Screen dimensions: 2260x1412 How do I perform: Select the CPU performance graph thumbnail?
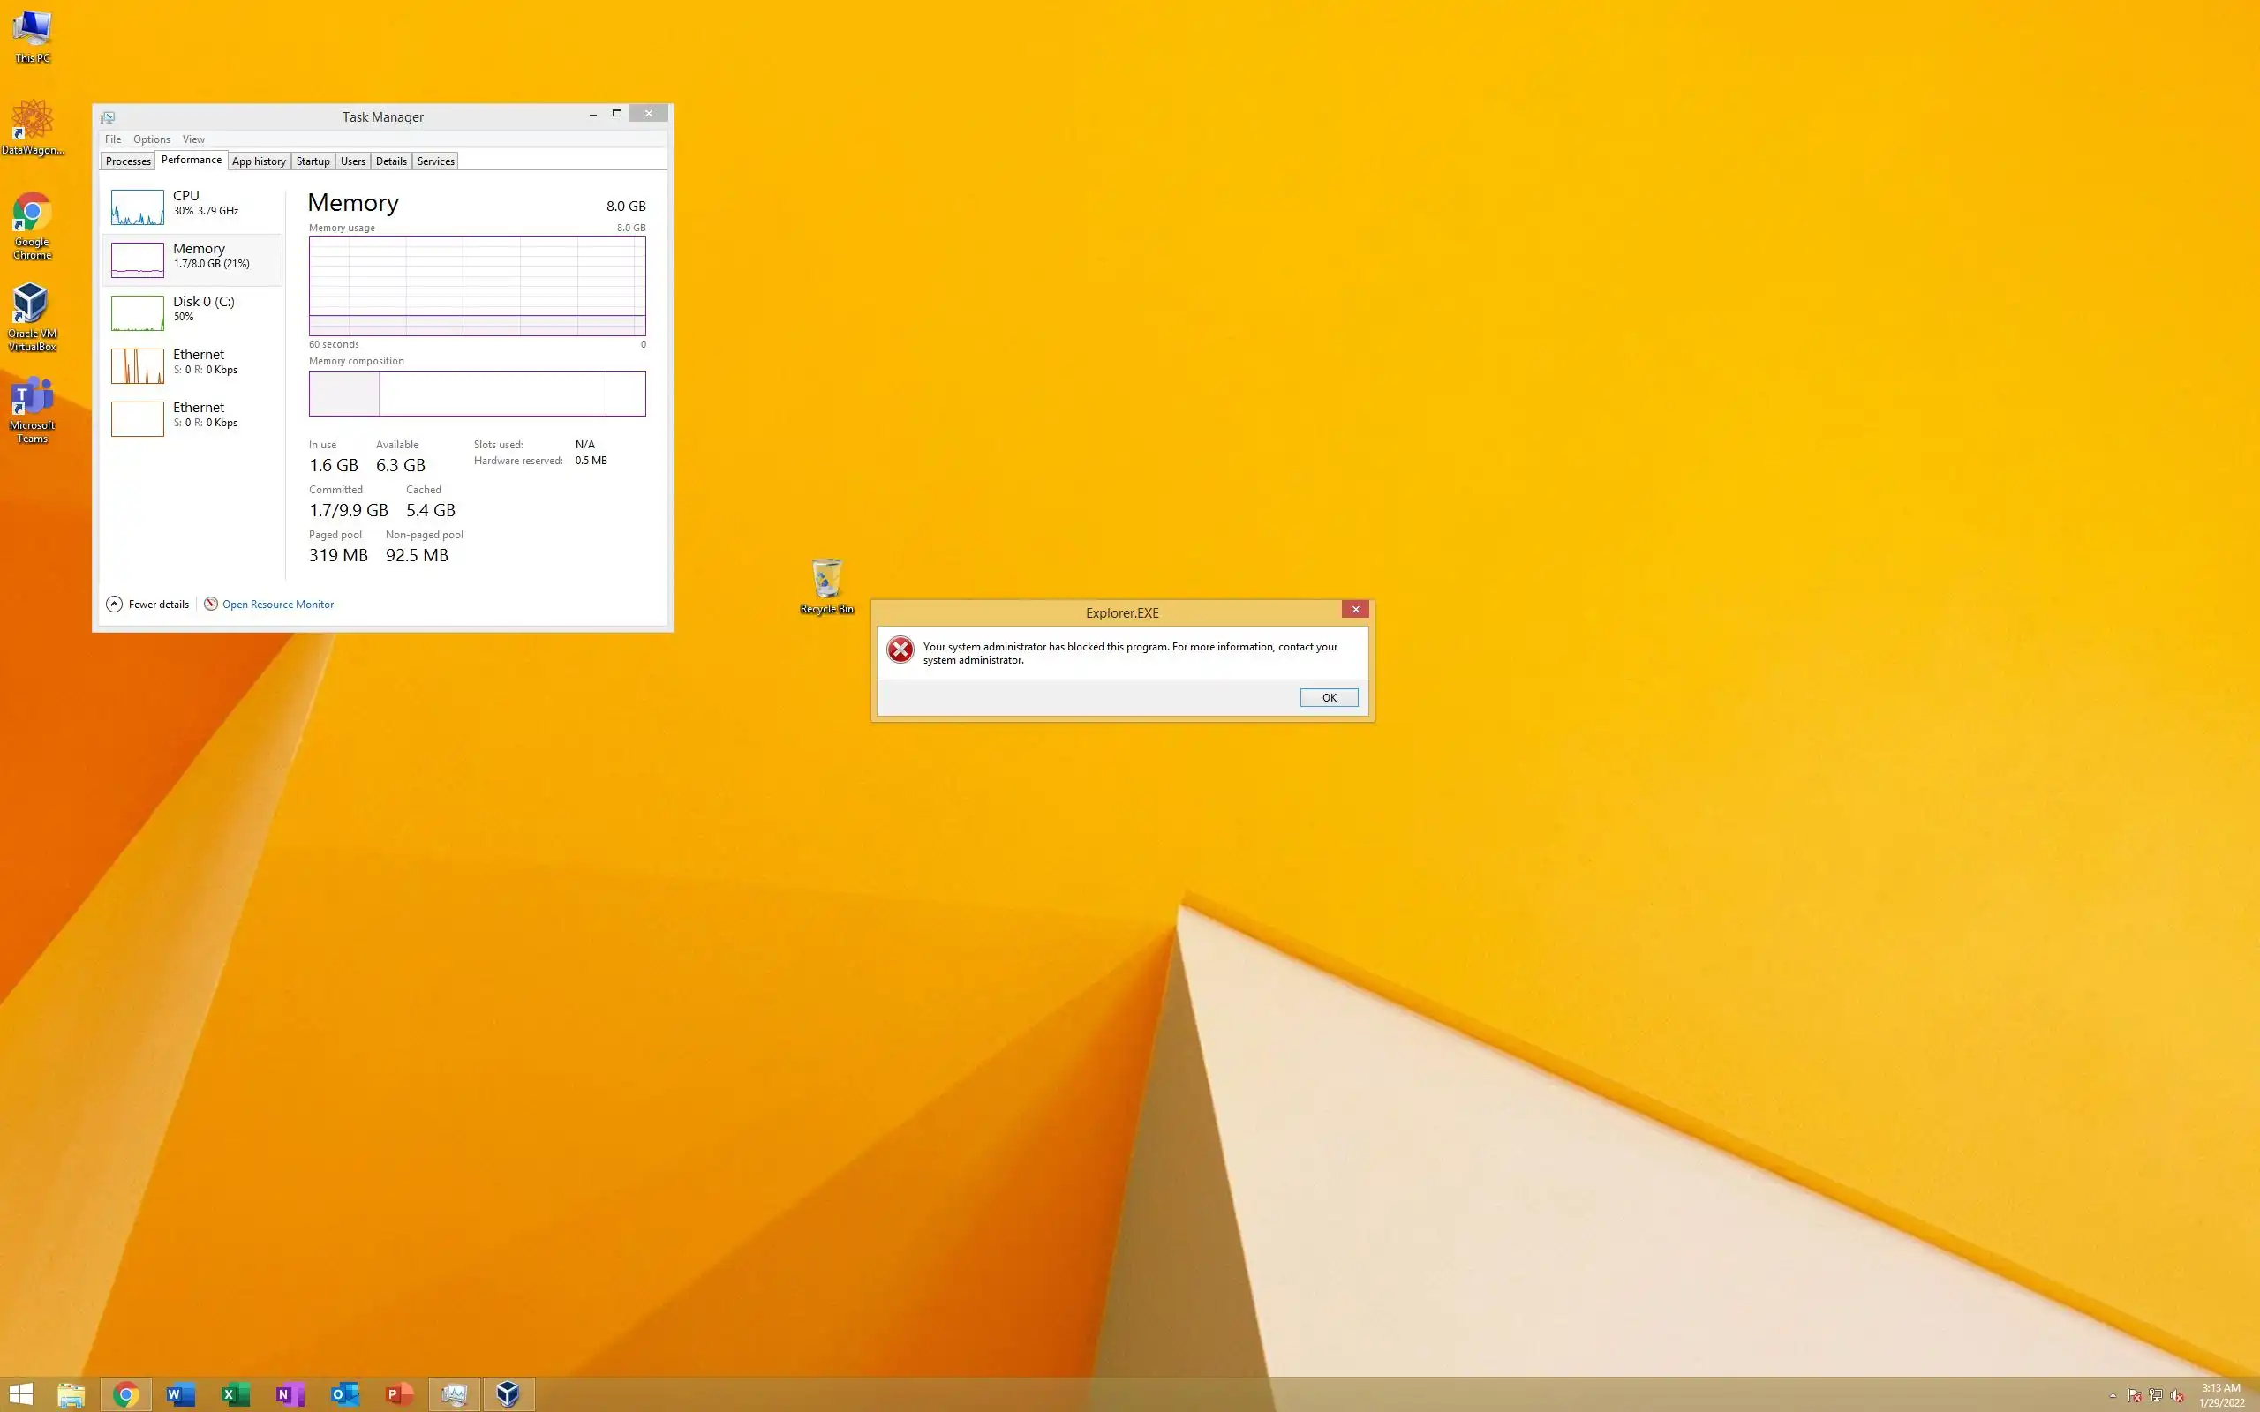tap(138, 207)
